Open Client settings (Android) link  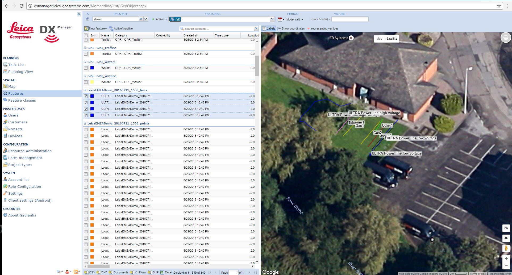point(30,200)
